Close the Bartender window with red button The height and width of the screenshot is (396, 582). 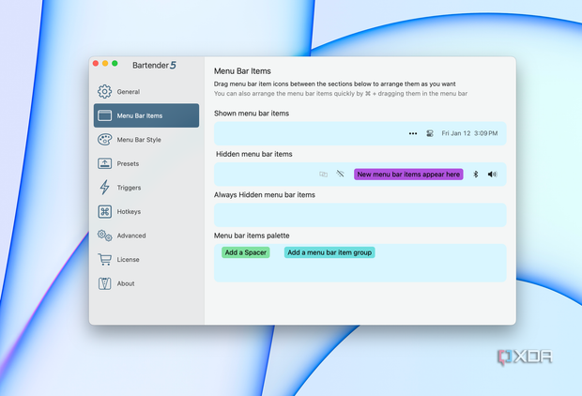96,64
